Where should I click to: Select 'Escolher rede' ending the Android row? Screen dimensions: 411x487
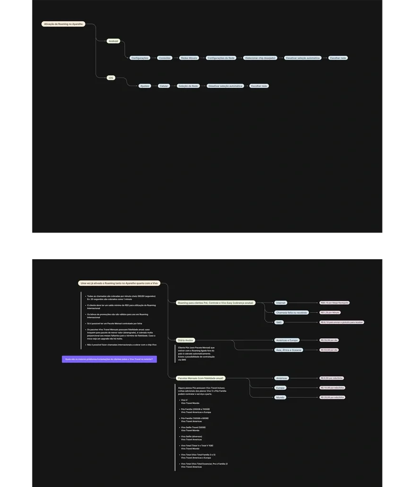338,58
